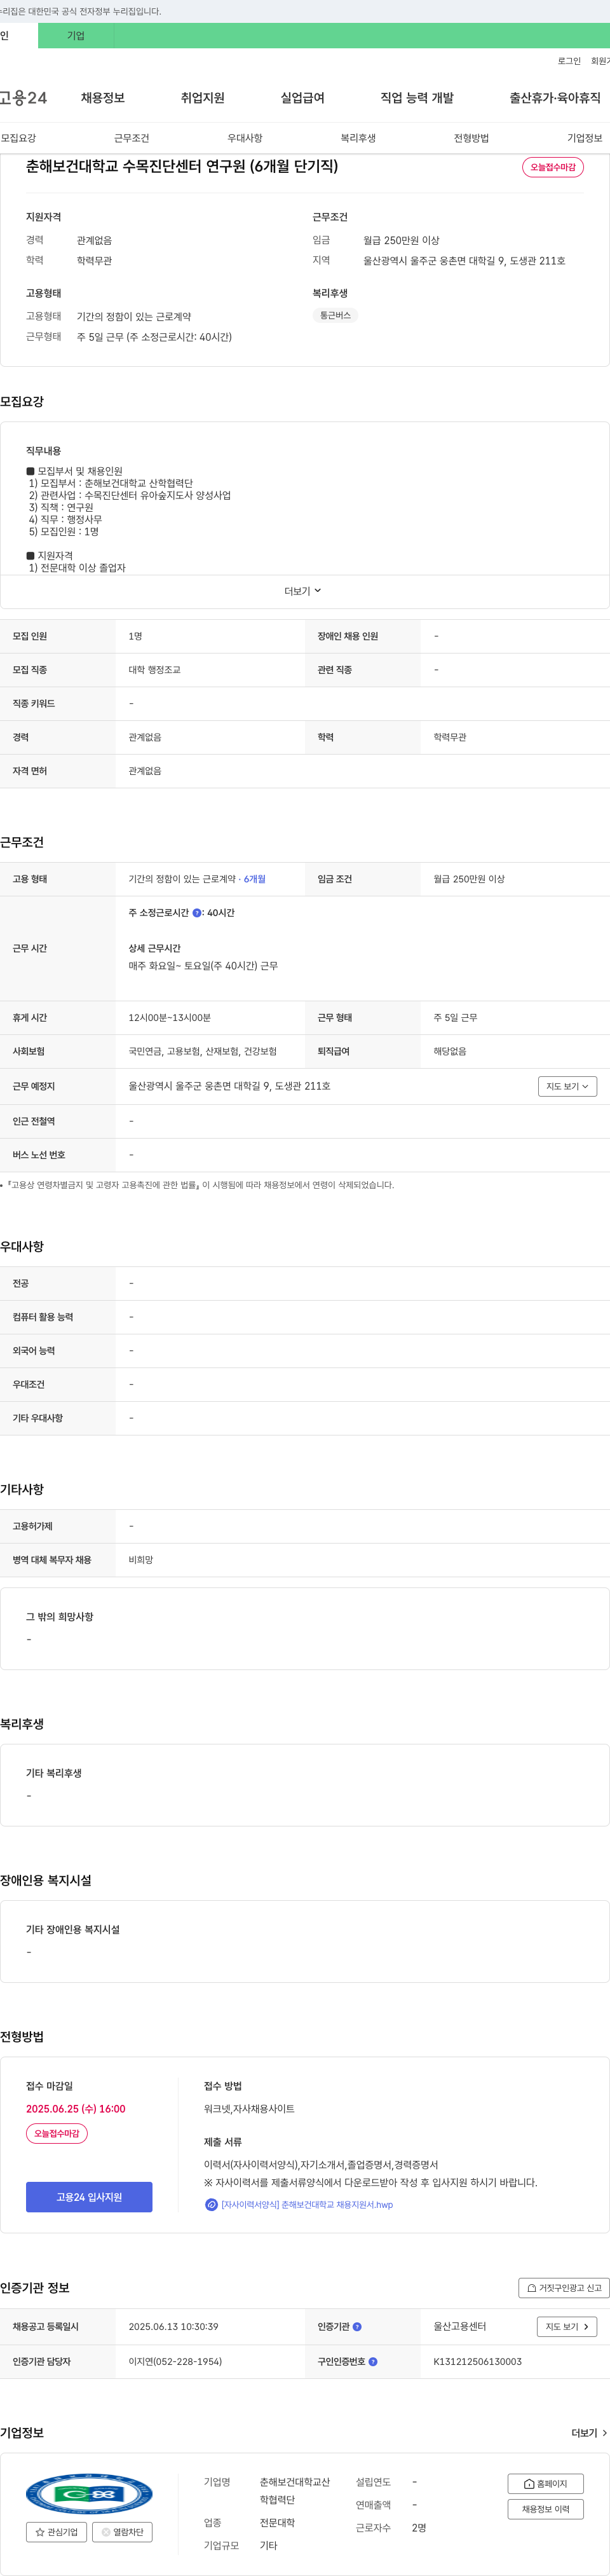Jump to the 전형방법 section tab
This screenshot has width=610, height=2576.
coord(471,138)
